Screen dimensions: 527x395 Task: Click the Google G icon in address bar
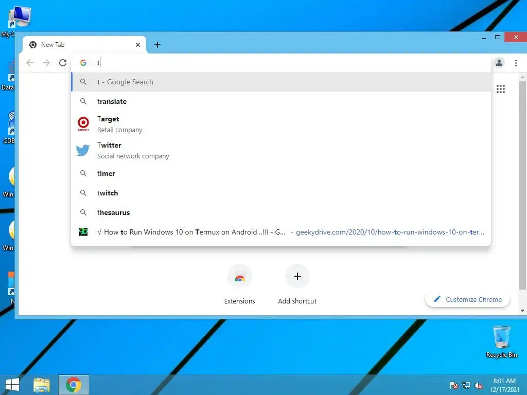pos(83,63)
